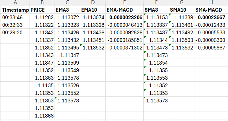
Task: Select EMA-MACD cell -0.0000092826
Action: click(x=125, y=32)
